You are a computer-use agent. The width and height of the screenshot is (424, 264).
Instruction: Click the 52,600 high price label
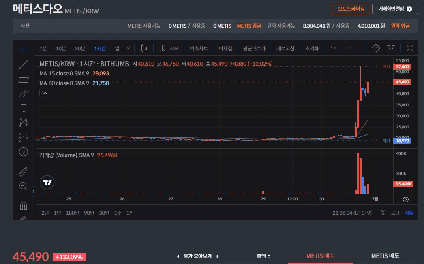(403, 66)
